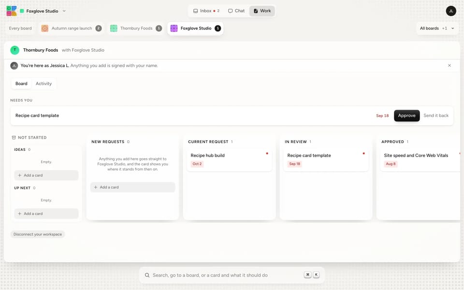The image size is (464, 290).
Task: Open Recipe card template in In Review
Action: click(x=326, y=160)
